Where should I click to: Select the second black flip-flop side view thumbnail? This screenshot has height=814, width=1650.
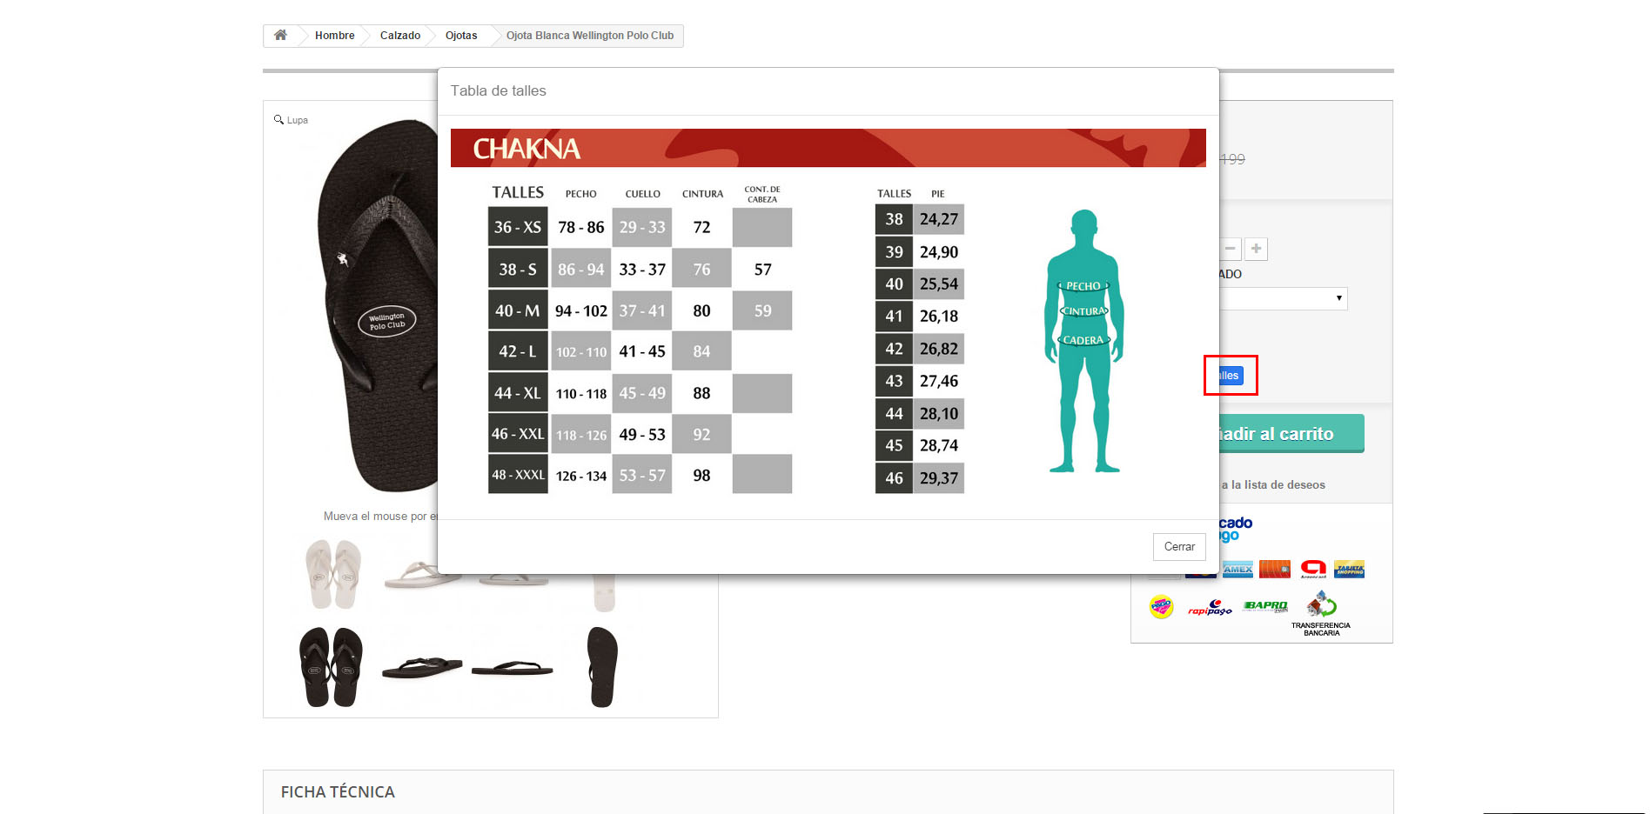(x=513, y=668)
